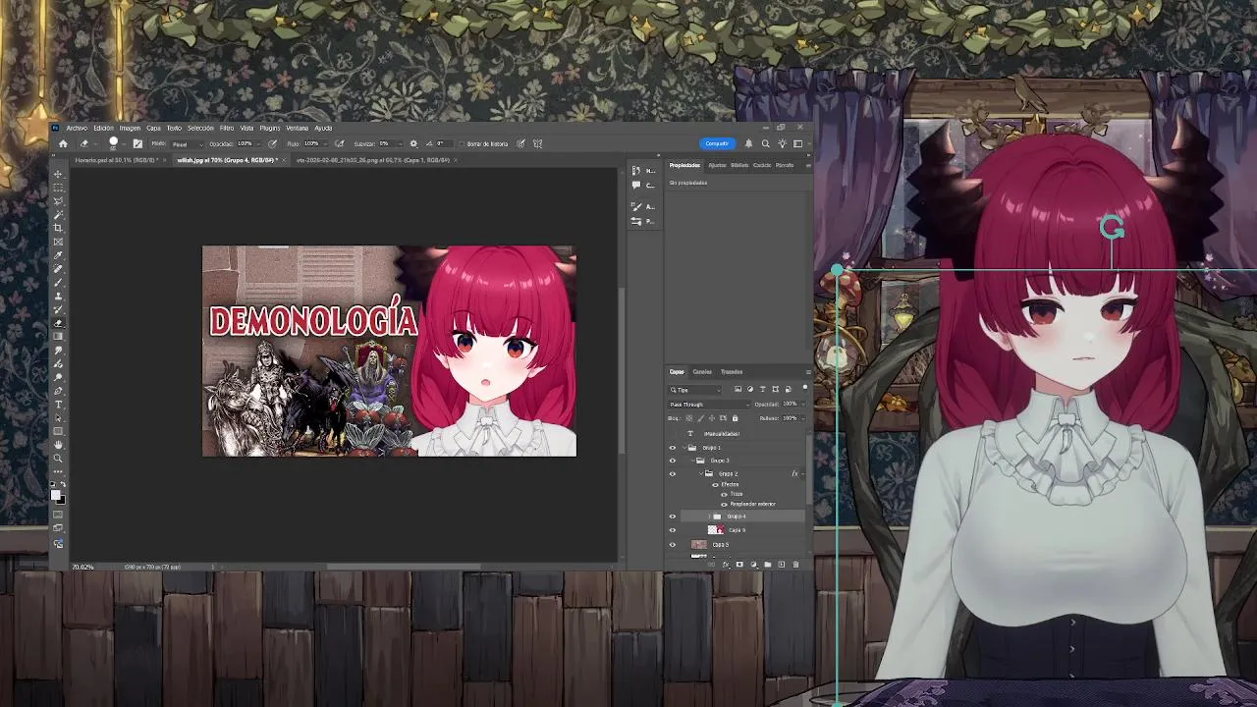Viewport: 1257px width, 707px height.
Task: Select the Capa 6 layer thumbnail
Action: coord(717,530)
